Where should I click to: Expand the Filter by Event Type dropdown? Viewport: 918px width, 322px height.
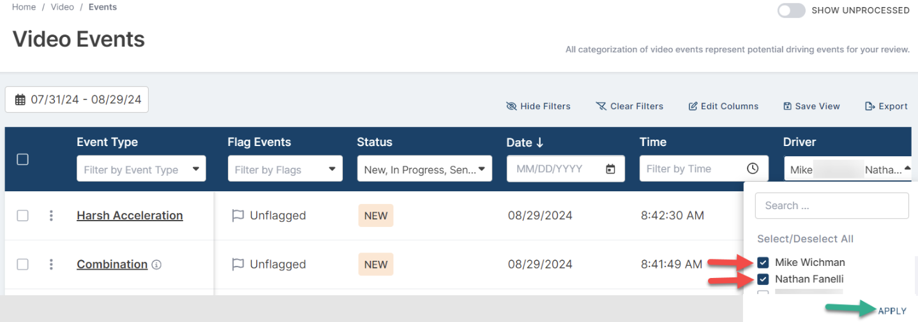141,169
